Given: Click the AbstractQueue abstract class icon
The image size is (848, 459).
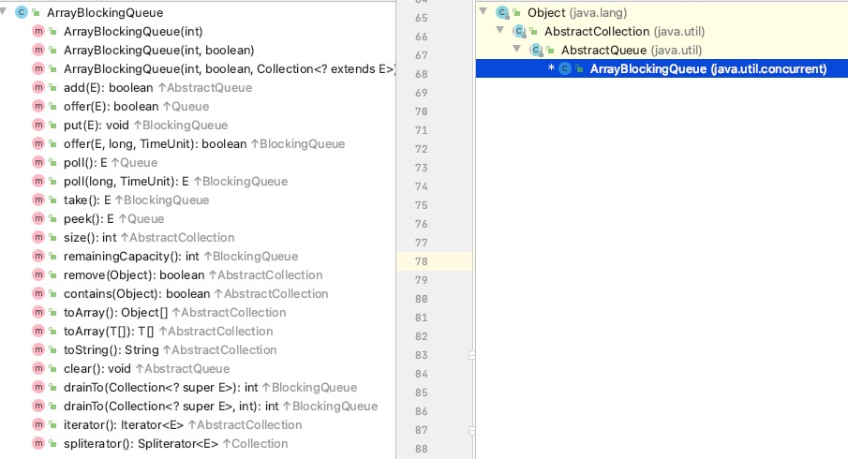Looking at the screenshot, I should tap(535, 51).
